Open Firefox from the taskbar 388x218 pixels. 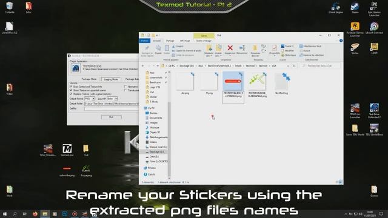(x=35, y=214)
